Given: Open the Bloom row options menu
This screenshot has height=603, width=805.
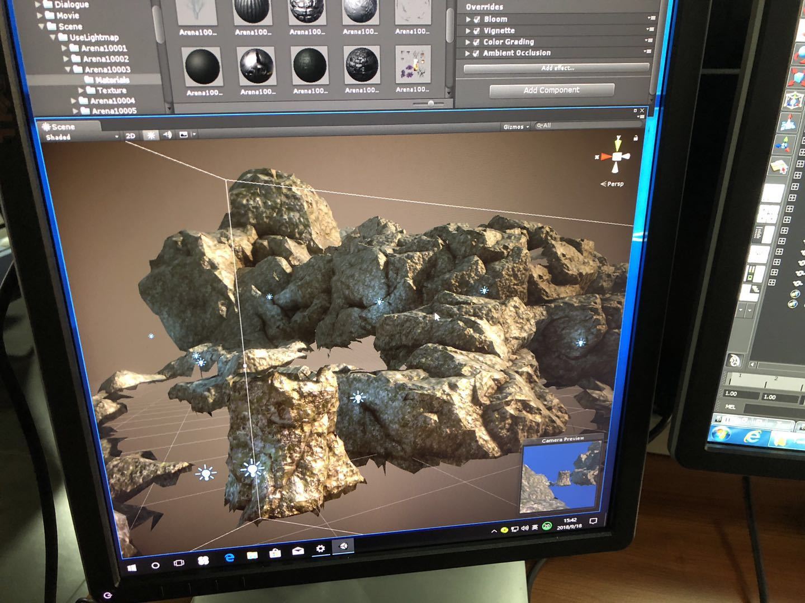Looking at the screenshot, I should tap(651, 18).
